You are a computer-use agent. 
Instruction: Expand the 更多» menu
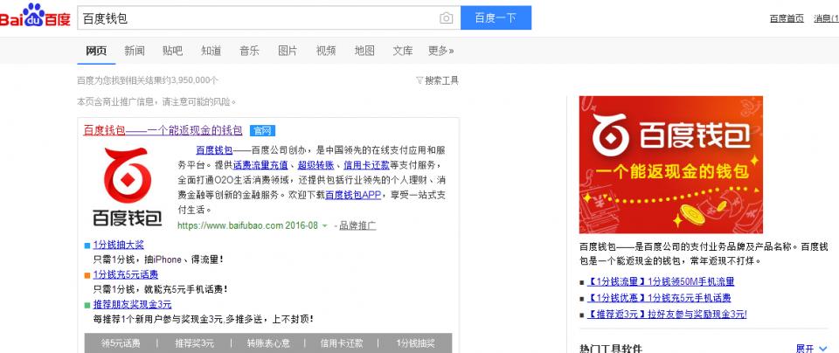pyautogui.click(x=440, y=51)
